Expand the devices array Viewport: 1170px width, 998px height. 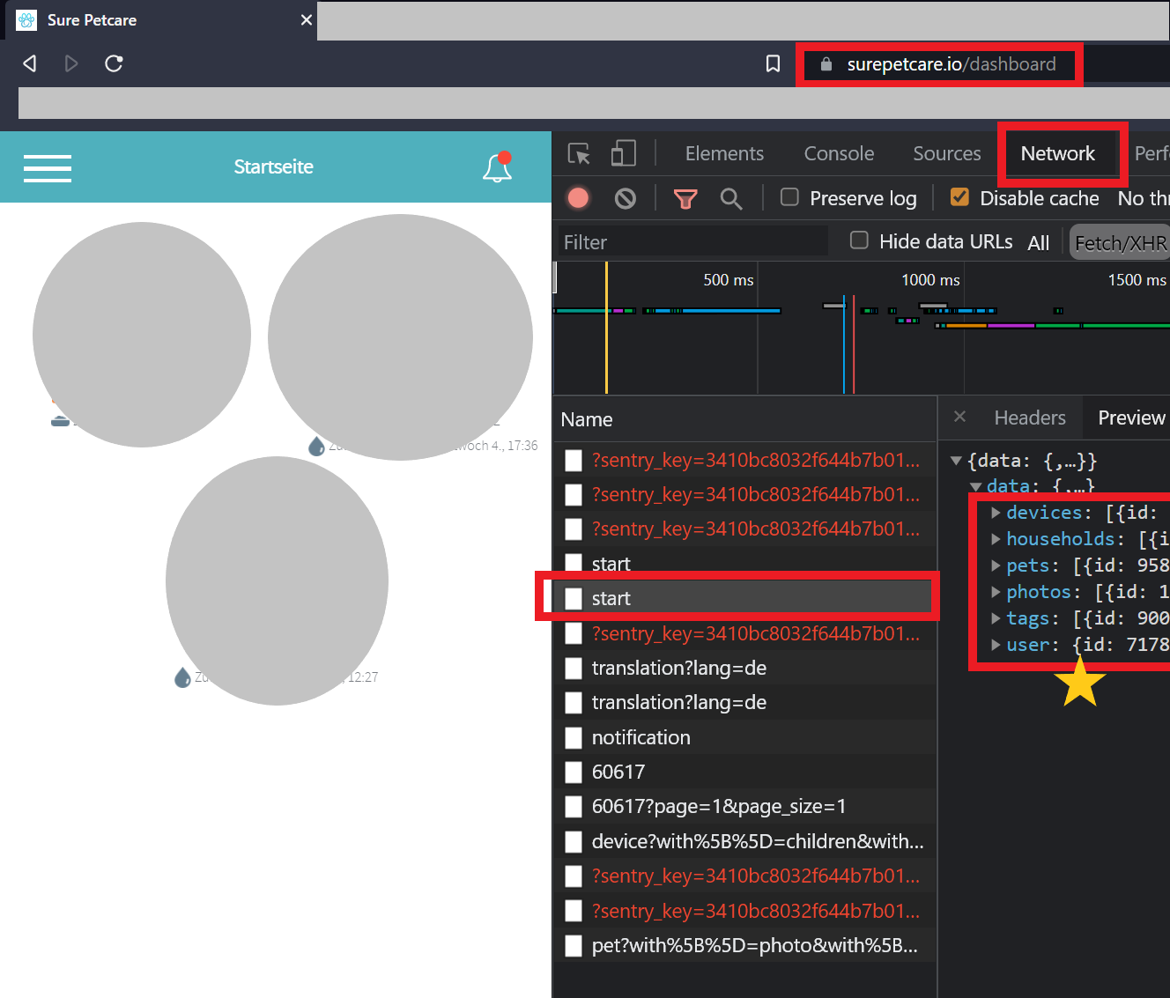coord(996,513)
